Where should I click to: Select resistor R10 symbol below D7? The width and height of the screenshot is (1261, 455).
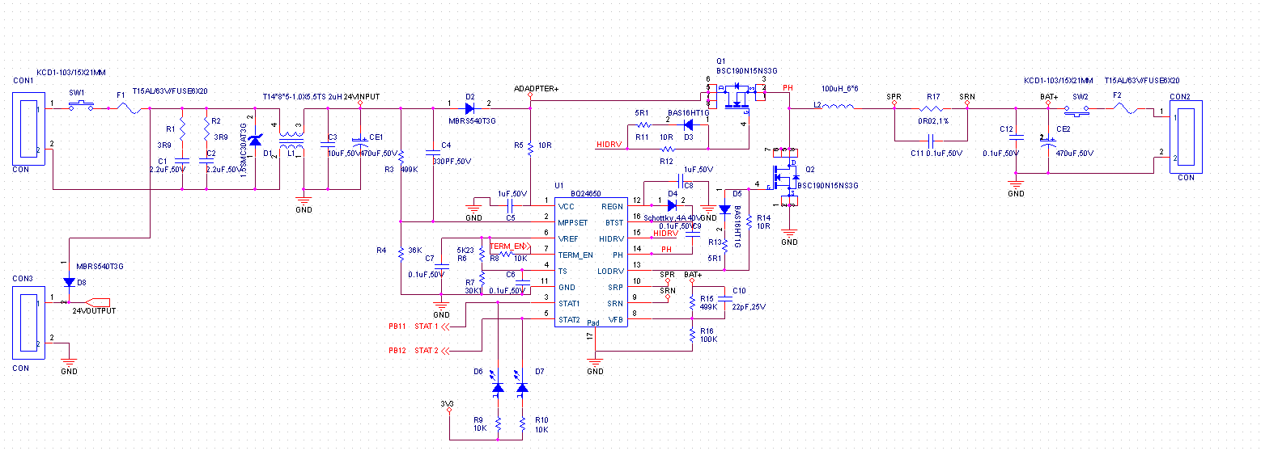coord(521,424)
